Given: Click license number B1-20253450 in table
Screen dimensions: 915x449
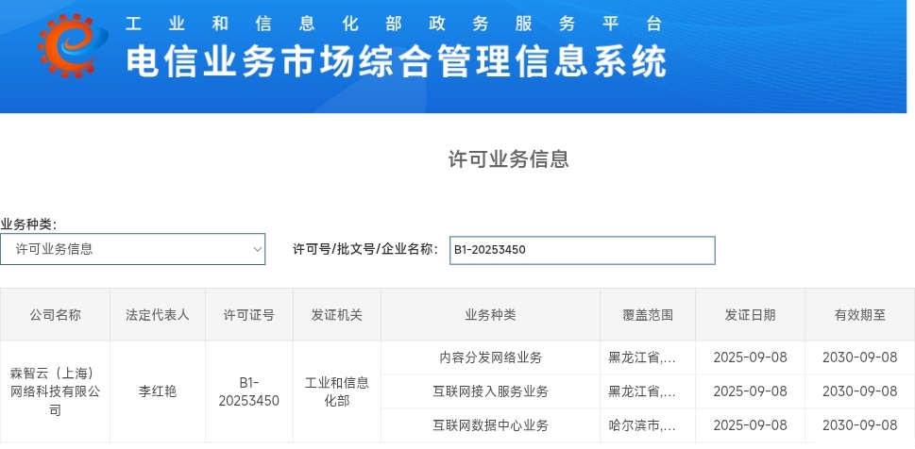Looking at the screenshot, I should point(248,391).
